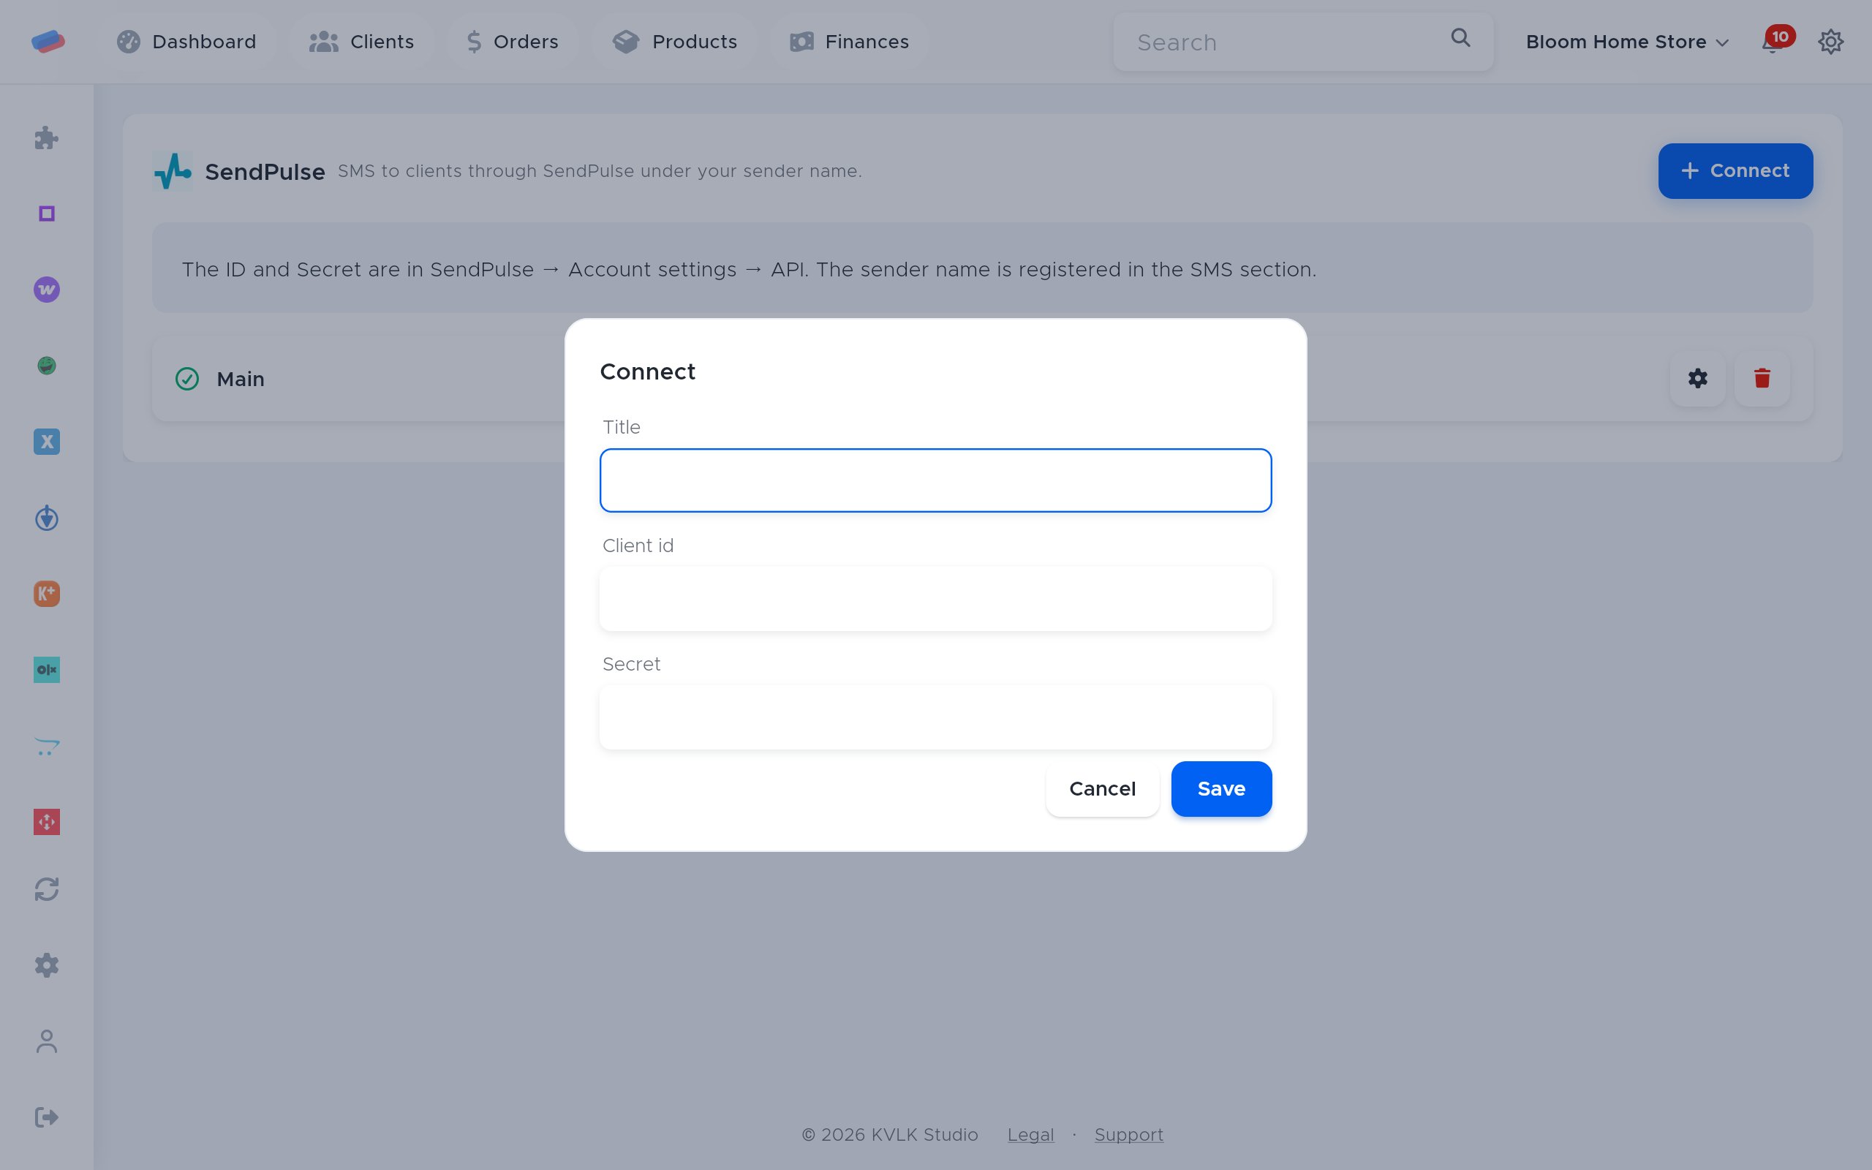The width and height of the screenshot is (1872, 1170).
Task: Select the Main connection row name
Action: coord(241,380)
